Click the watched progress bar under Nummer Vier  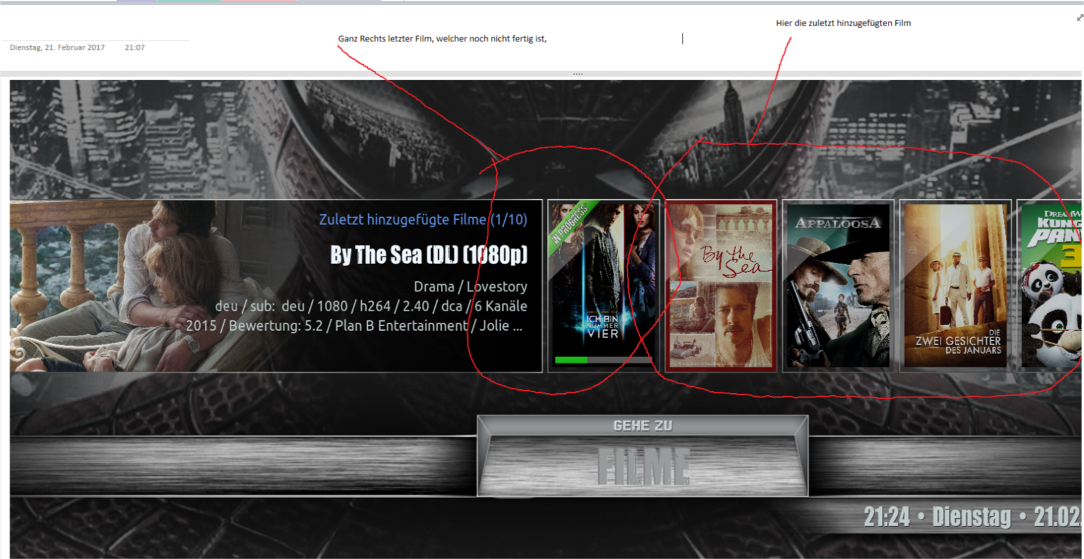point(602,360)
